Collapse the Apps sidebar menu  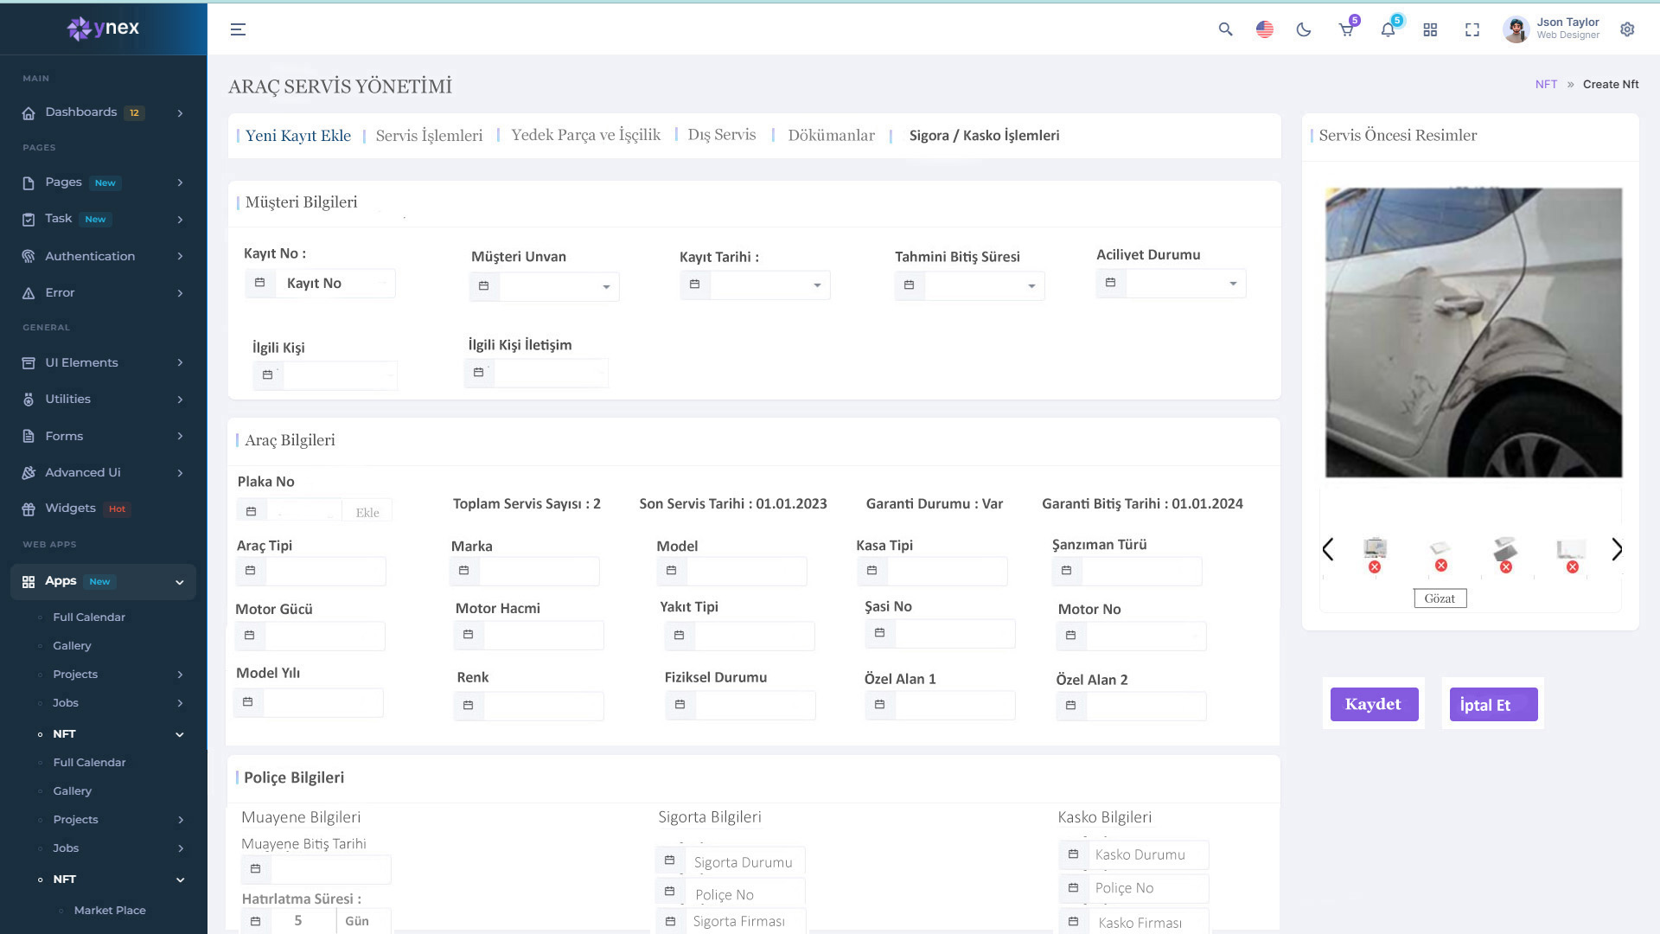(180, 582)
